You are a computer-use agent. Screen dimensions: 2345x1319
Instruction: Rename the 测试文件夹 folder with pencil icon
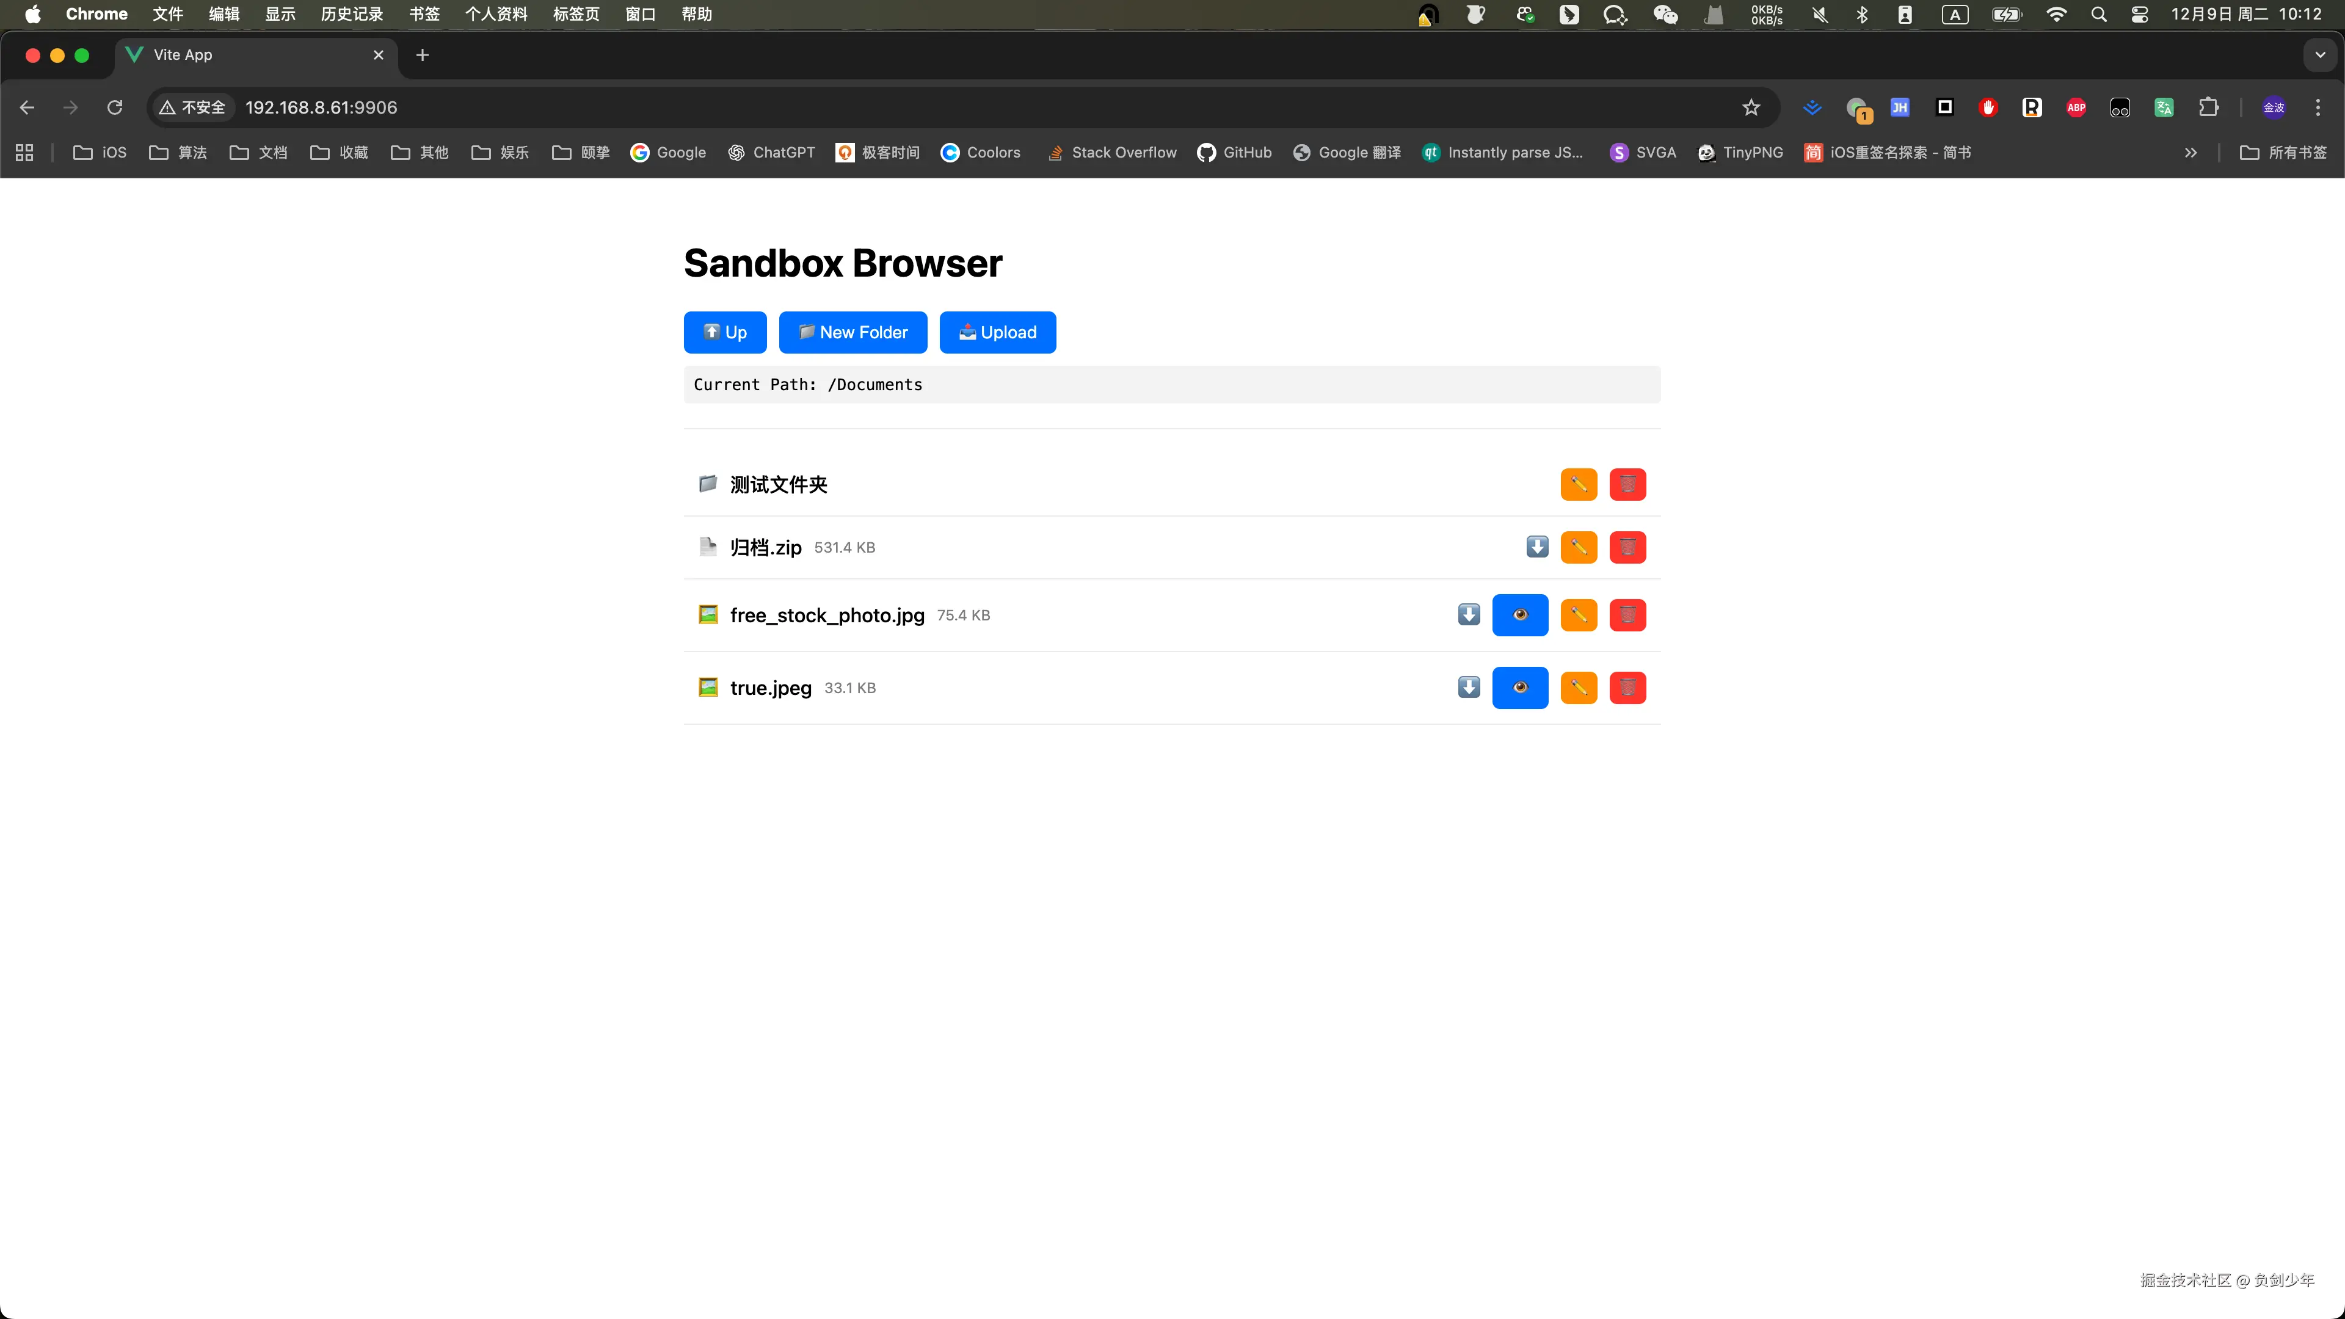pos(1579,484)
